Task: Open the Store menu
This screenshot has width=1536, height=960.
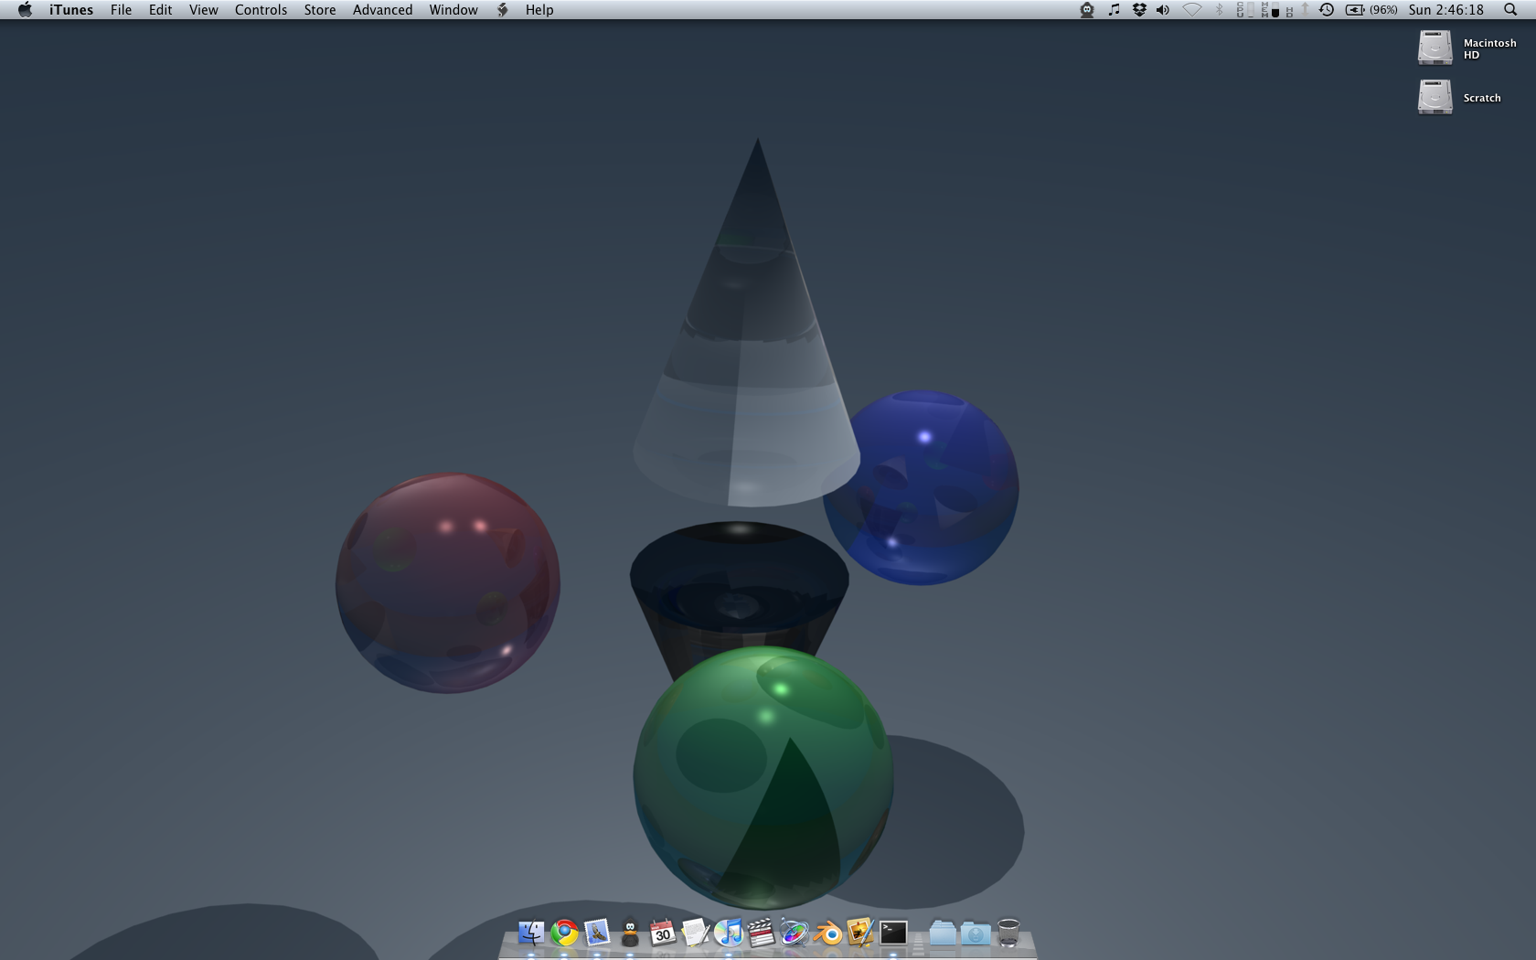Action: 320,10
